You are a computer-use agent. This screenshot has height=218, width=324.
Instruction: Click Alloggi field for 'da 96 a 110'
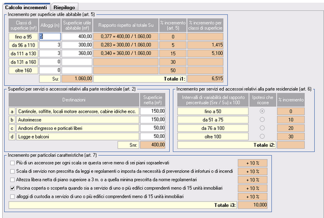click(50, 45)
